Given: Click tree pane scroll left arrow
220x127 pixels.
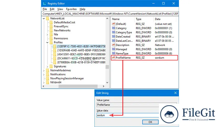Looking at the screenshot, I should tap(43, 86).
